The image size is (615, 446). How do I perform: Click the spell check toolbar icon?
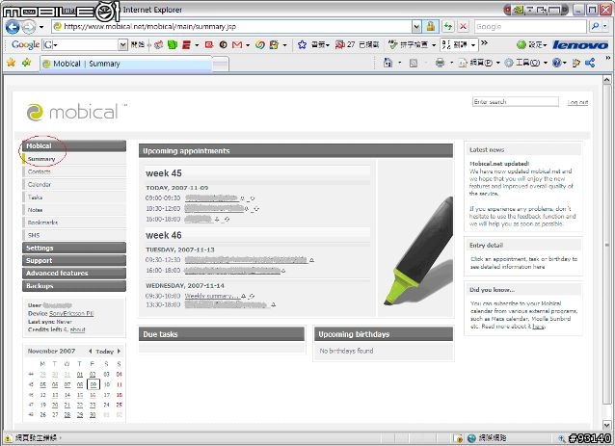(x=393, y=44)
